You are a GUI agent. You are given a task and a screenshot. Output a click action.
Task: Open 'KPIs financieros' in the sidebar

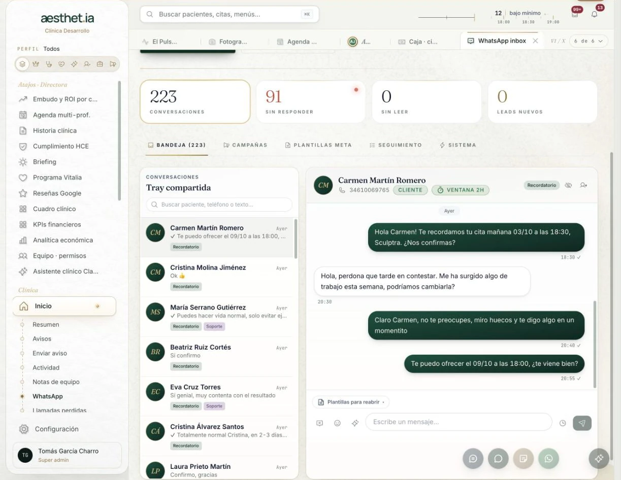[57, 224]
